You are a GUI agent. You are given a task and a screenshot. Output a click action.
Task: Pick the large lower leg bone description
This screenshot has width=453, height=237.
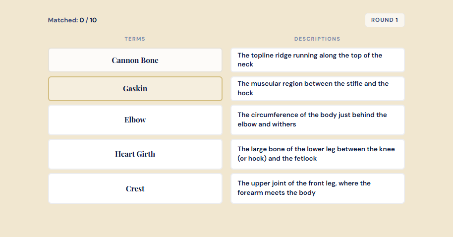[x=318, y=154]
